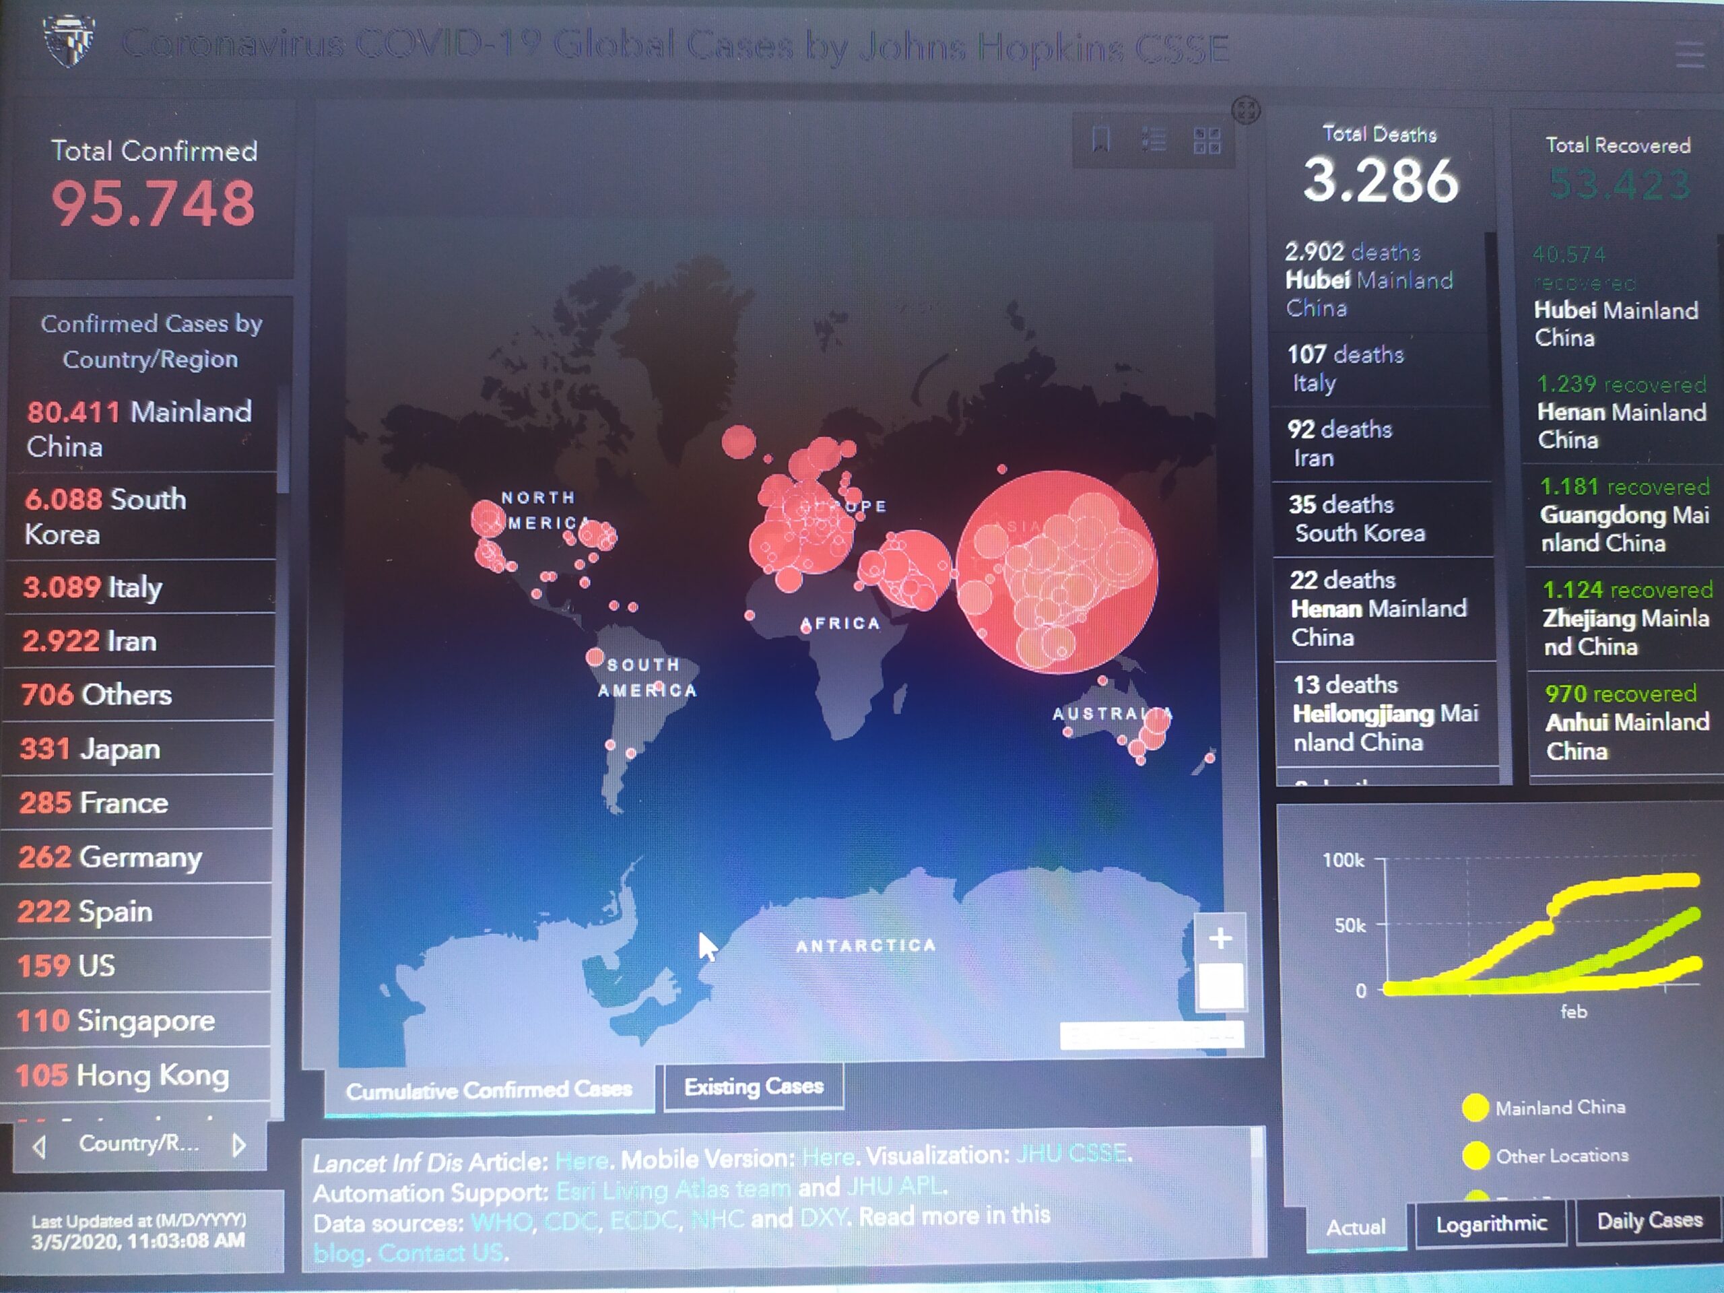Click the 92 deaths Iran entry
Viewport: 1724px width, 1293px height.
pyautogui.click(x=1381, y=444)
